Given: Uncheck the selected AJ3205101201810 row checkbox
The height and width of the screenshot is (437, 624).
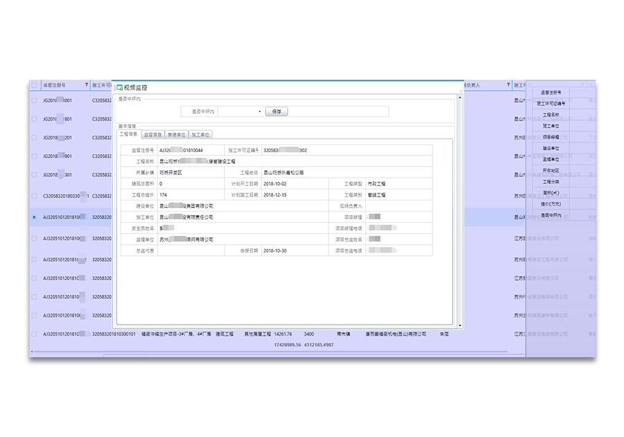Looking at the screenshot, I should pos(34,217).
